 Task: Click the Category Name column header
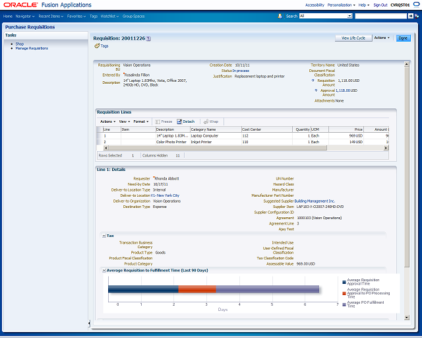click(x=216, y=129)
